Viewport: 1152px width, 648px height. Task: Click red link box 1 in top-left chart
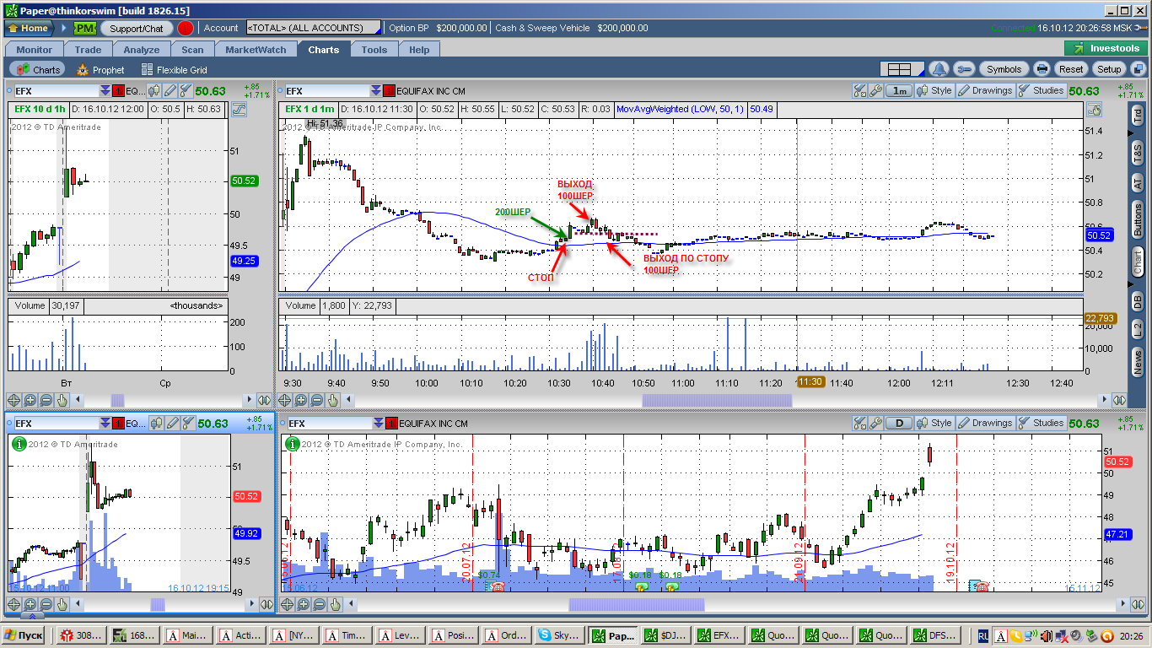pos(118,91)
